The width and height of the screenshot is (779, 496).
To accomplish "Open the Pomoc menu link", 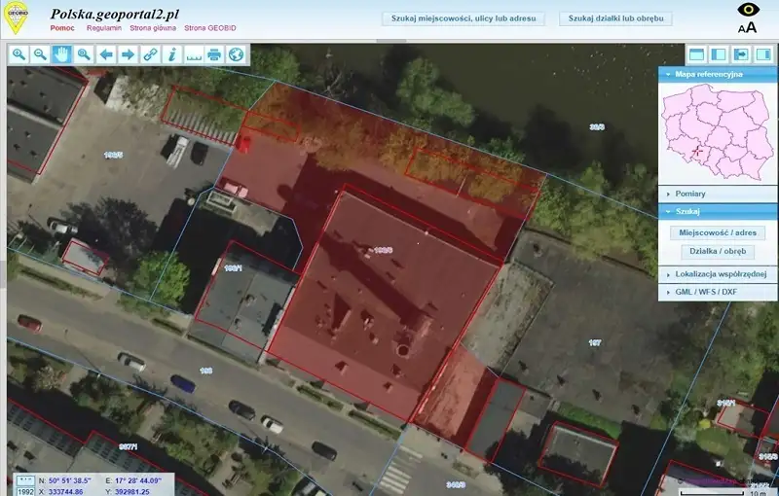I will click(61, 28).
